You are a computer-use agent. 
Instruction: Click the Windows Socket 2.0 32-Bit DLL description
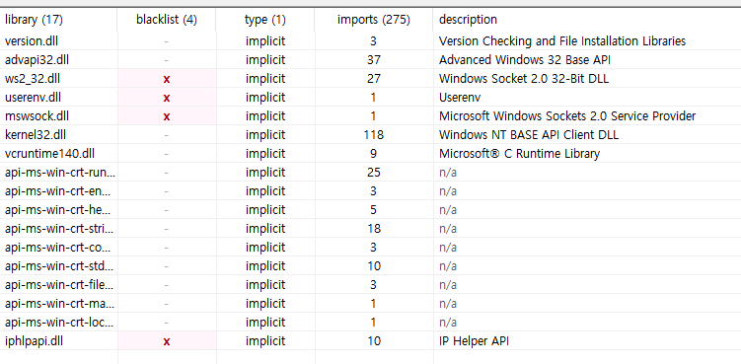point(524,79)
